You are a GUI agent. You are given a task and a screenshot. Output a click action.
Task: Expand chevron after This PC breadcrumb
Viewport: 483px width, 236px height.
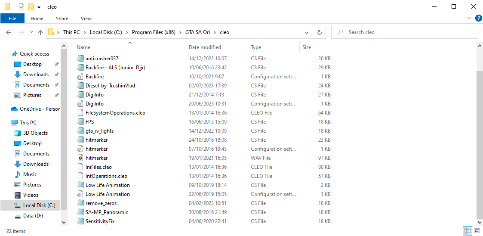[x=85, y=32]
